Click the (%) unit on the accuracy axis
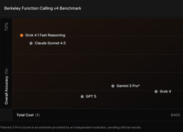The height and width of the screenshot is (132, 183). click(x=7, y=71)
